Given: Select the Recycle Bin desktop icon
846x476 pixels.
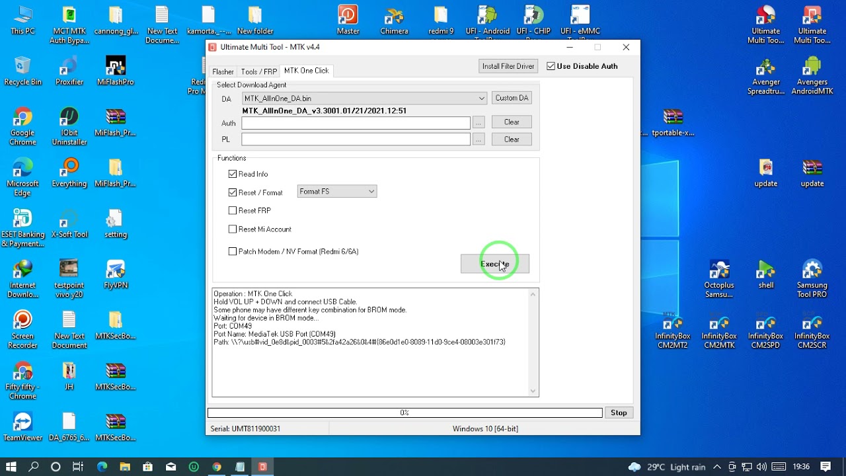Looking at the screenshot, I should click(x=22, y=71).
